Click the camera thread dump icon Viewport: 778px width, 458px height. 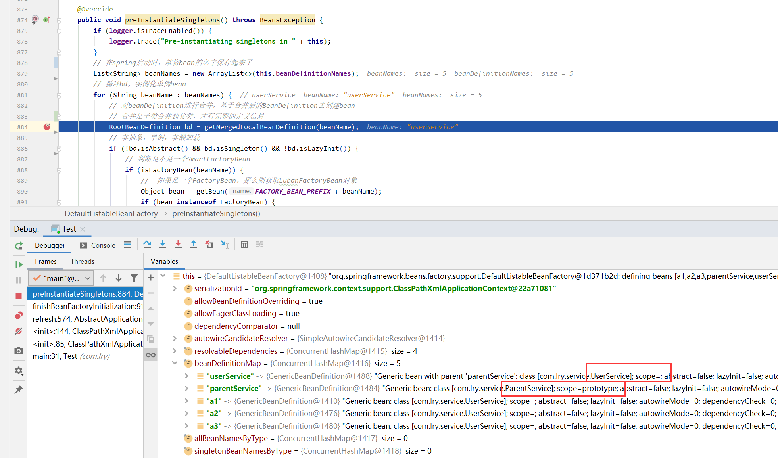[x=19, y=351]
